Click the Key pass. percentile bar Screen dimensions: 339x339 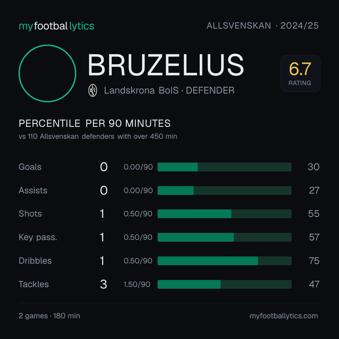(224, 237)
